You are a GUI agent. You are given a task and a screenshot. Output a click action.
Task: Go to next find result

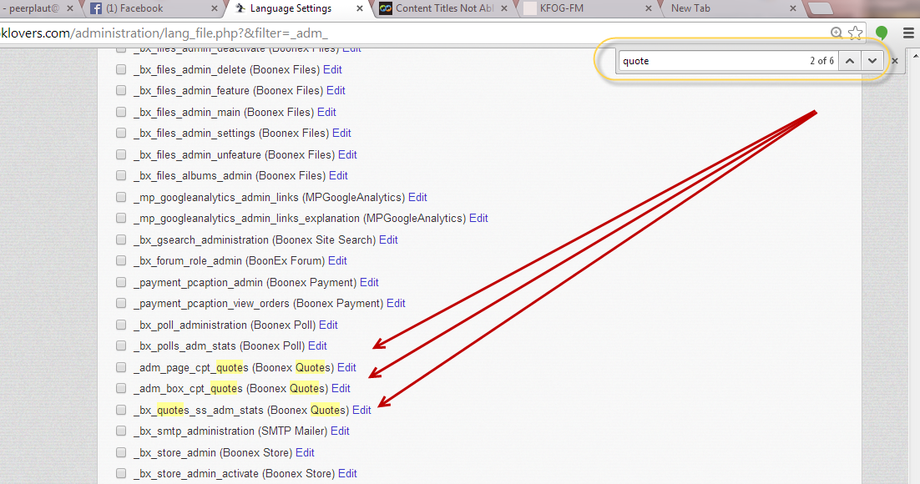coord(872,61)
